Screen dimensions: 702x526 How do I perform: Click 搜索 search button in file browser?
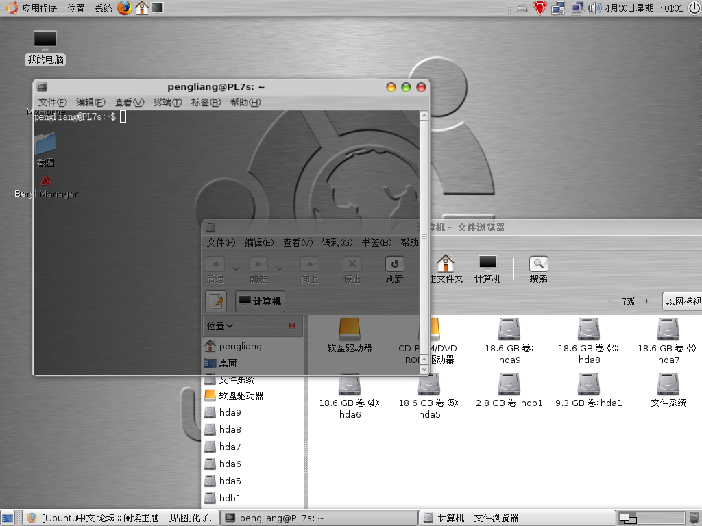tap(539, 270)
